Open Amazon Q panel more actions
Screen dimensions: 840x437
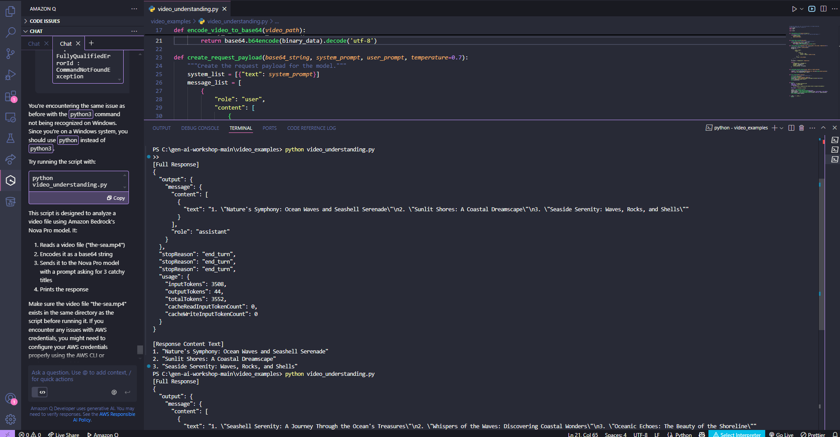(134, 9)
